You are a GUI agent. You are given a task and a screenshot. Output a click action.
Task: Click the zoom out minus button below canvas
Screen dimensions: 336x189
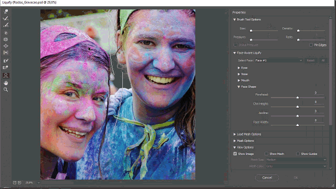[15, 183]
